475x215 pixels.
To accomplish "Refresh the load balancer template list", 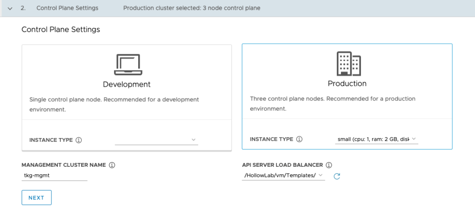I will [x=337, y=176].
